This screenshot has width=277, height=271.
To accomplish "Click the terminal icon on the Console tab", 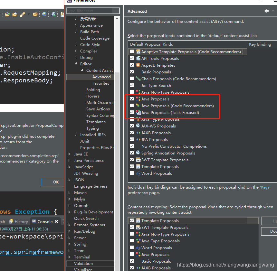I will [34, 221].
